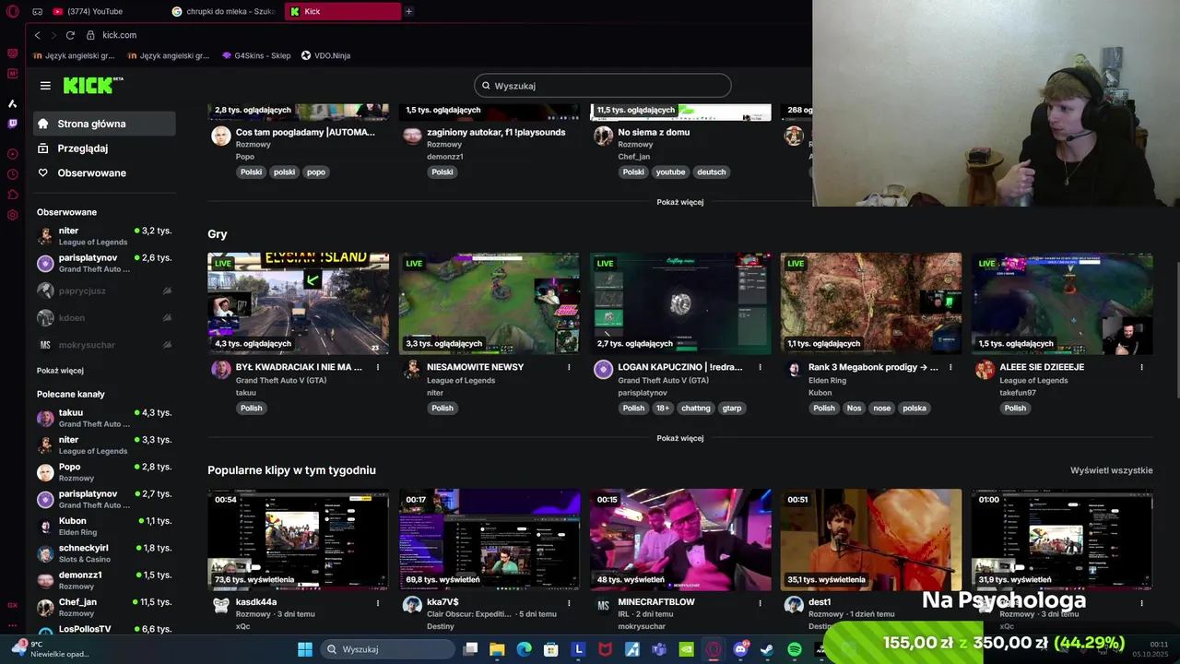Open a new browser tab with plus
Screen dimensions: 1180x664
pyautogui.click(x=409, y=11)
